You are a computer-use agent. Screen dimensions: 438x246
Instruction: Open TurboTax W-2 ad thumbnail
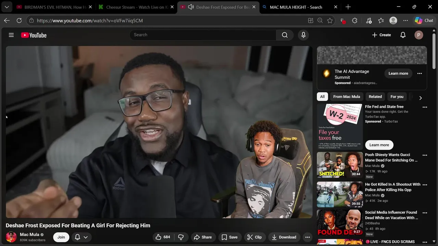click(x=340, y=127)
